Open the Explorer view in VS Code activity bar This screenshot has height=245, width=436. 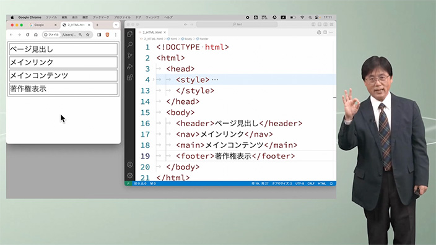129,33
